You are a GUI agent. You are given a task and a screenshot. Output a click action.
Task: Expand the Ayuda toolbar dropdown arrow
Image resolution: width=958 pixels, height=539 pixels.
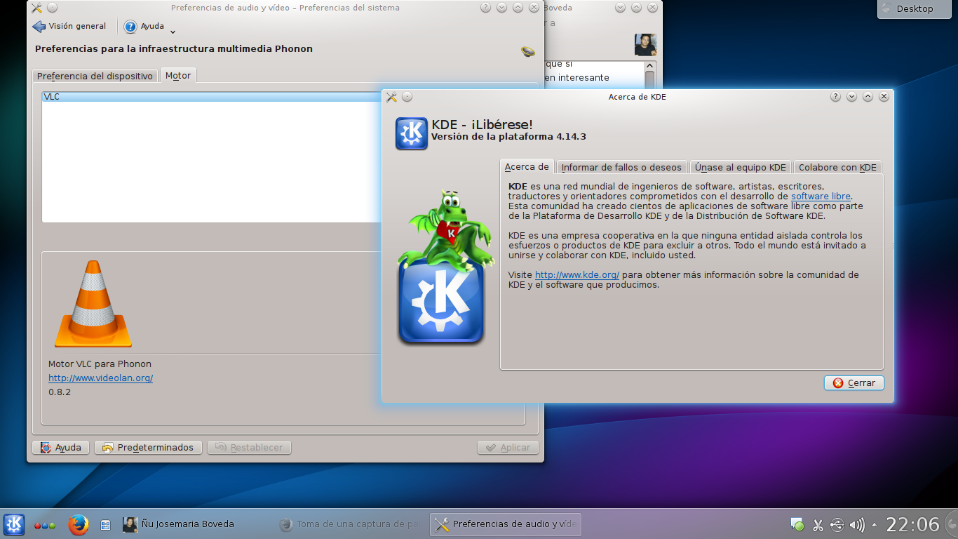[173, 31]
